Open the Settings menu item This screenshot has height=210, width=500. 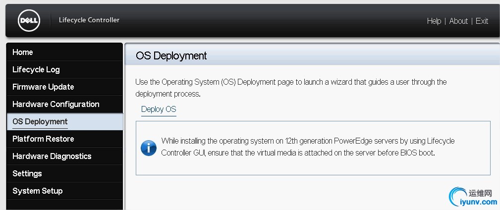pyautogui.click(x=65, y=174)
